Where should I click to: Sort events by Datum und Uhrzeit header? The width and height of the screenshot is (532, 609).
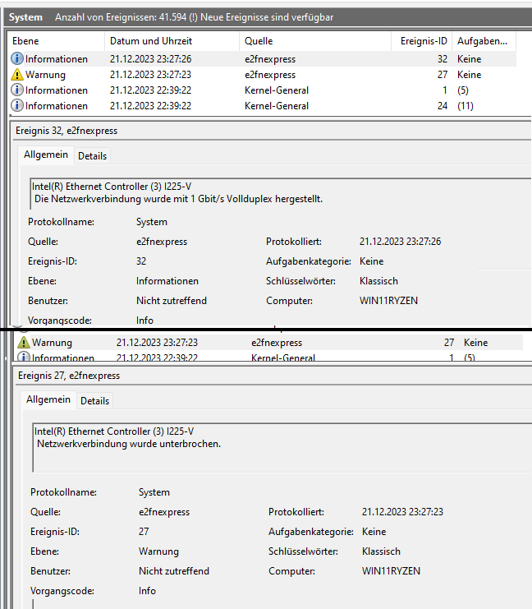[x=172, y=41]
